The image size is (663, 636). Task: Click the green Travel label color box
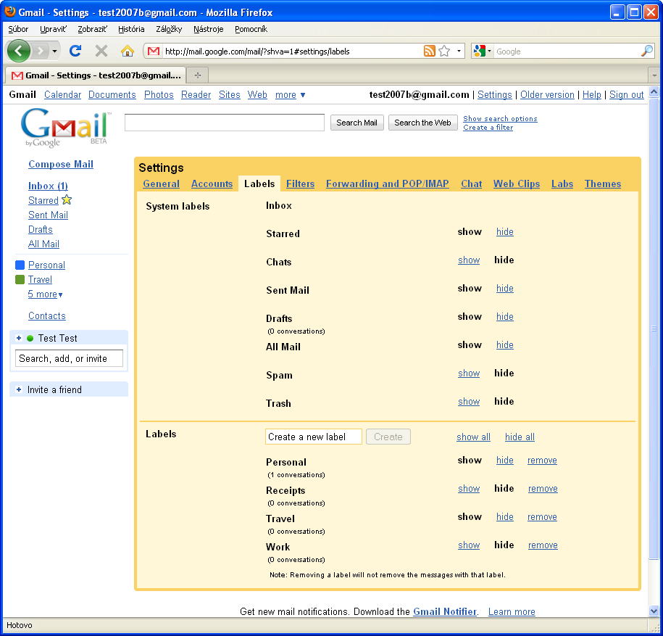20,279
